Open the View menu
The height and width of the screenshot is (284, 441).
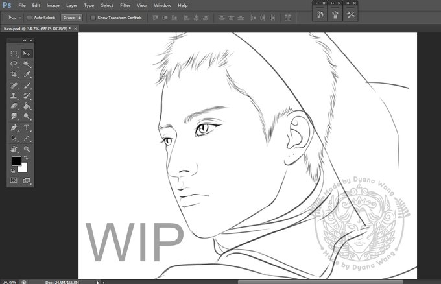142,5
